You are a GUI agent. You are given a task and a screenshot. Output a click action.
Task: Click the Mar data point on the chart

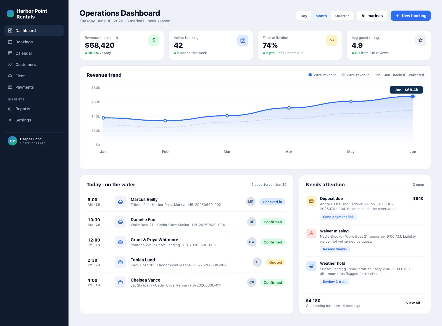(227, 116)
